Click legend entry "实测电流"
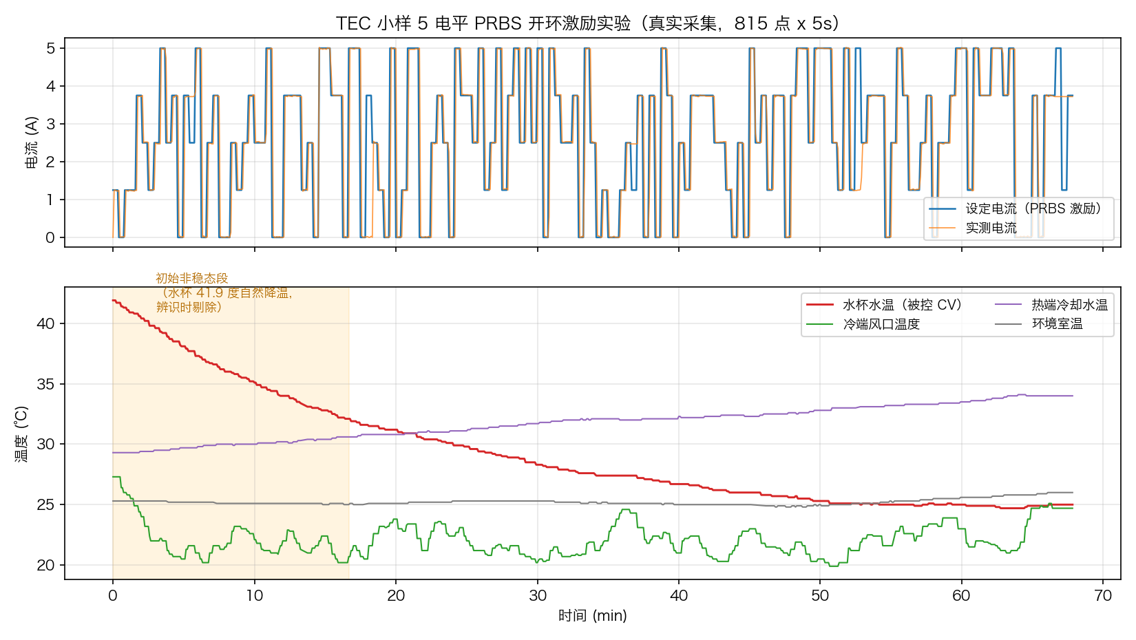 [991, 228]
